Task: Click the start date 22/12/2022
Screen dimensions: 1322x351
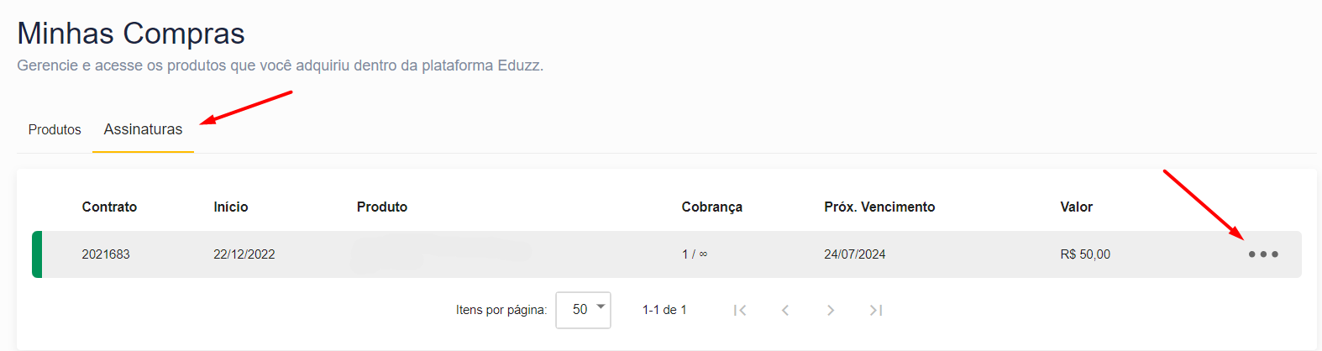Action: (x=244, y=254)
